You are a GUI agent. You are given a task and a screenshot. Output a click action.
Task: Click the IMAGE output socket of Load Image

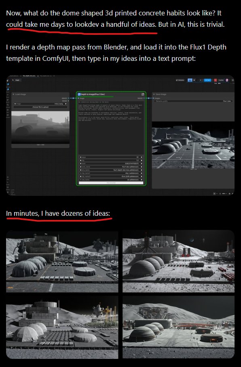(x=68, y=98)
